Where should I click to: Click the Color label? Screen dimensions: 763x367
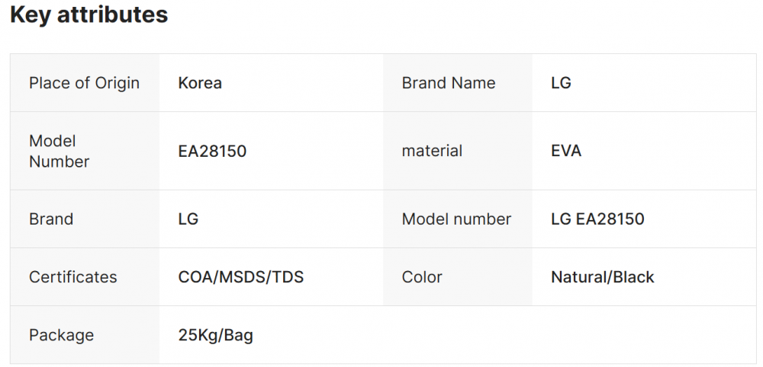(x=422, y=277)
